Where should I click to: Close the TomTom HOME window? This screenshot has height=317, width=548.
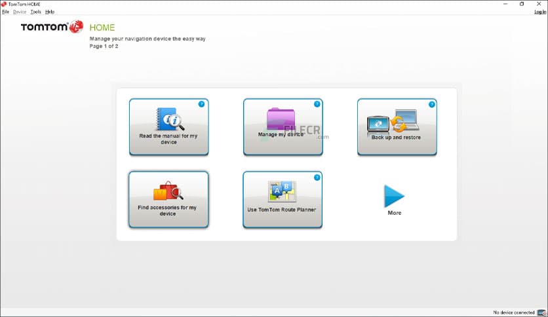[539, 4]
